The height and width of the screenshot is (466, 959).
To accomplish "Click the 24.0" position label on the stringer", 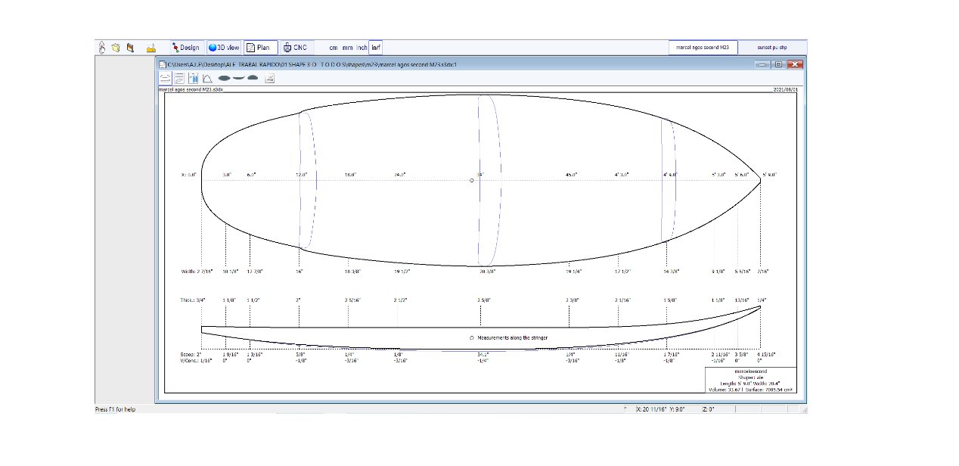I will click(400, 175).
